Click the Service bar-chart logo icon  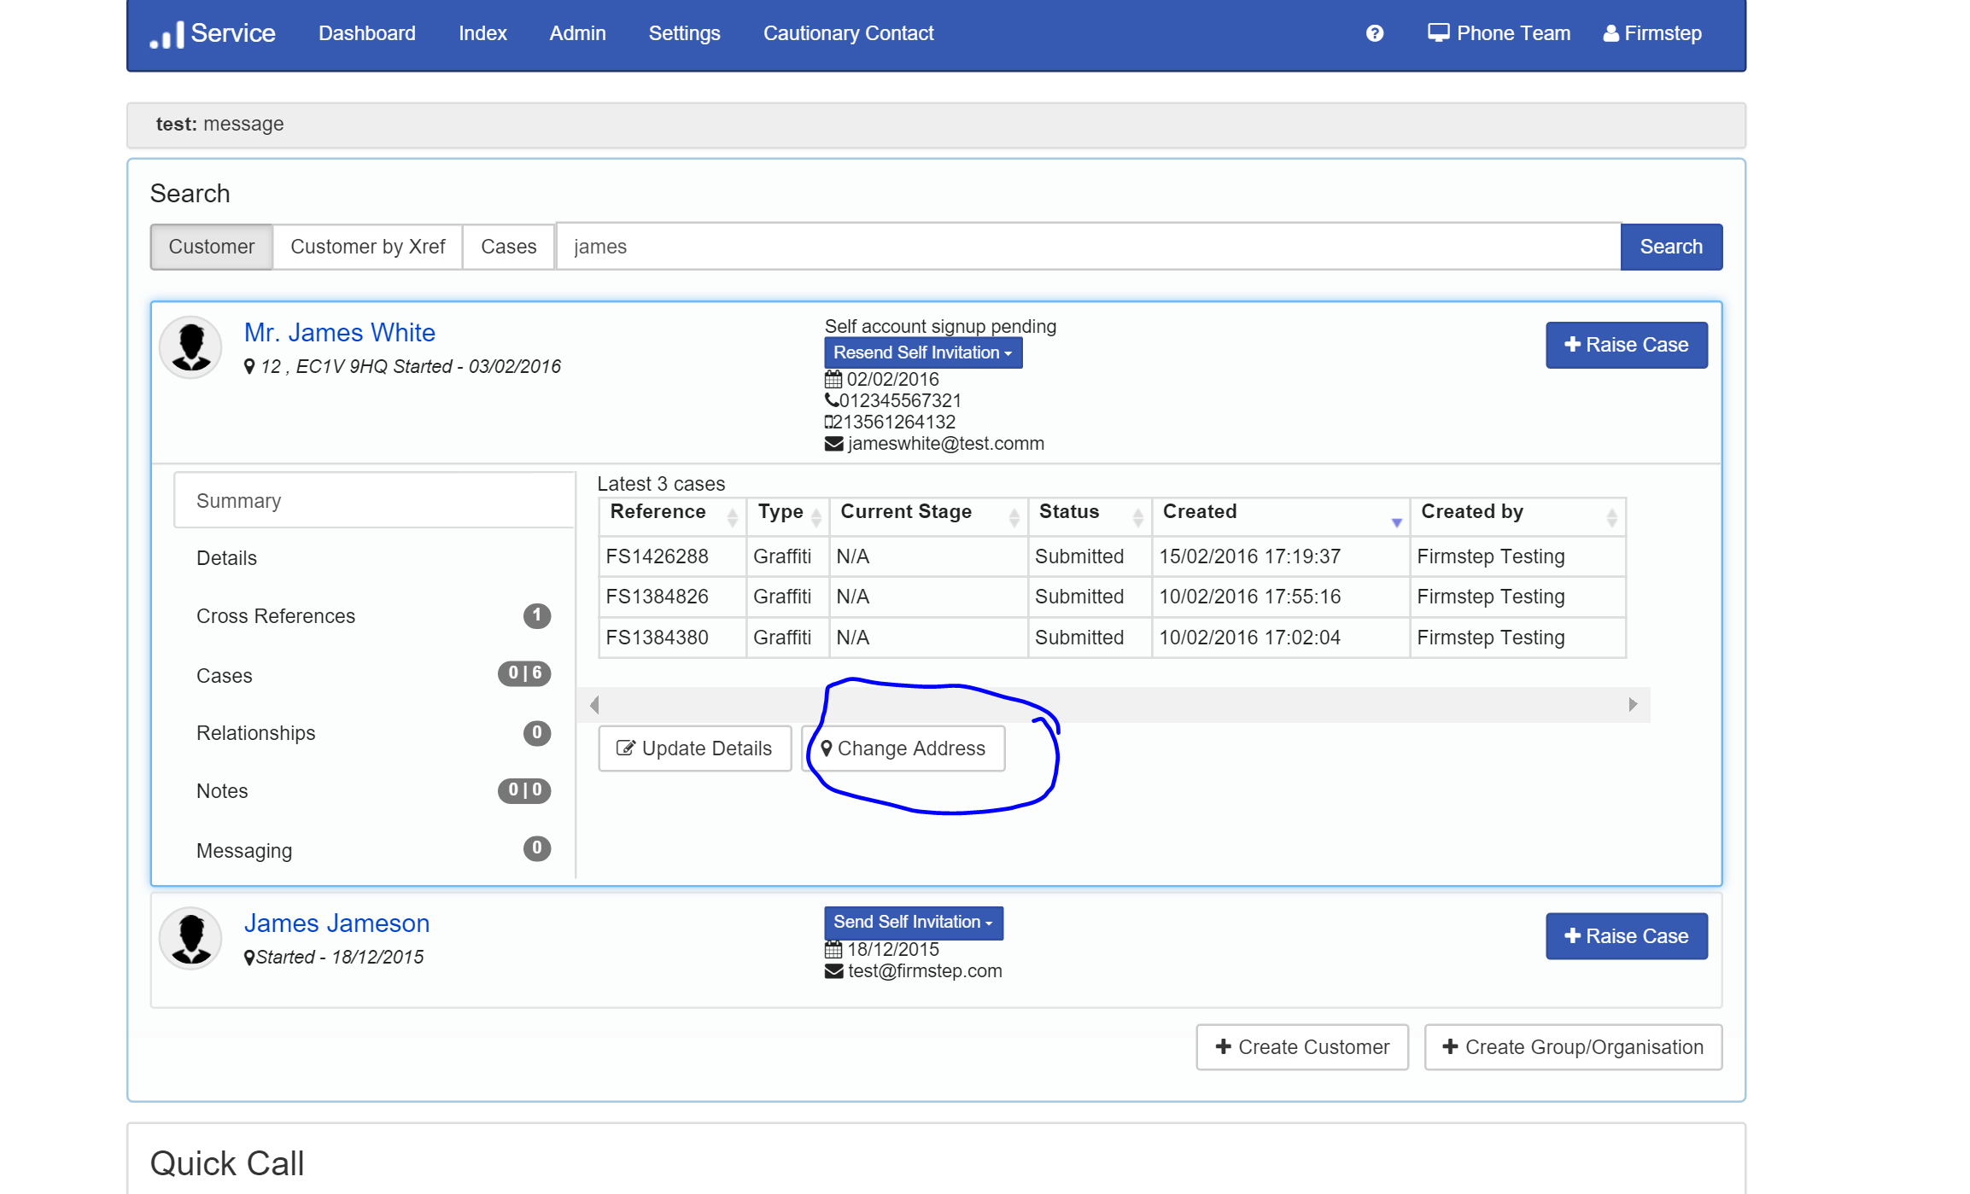(x=166, y=33)
